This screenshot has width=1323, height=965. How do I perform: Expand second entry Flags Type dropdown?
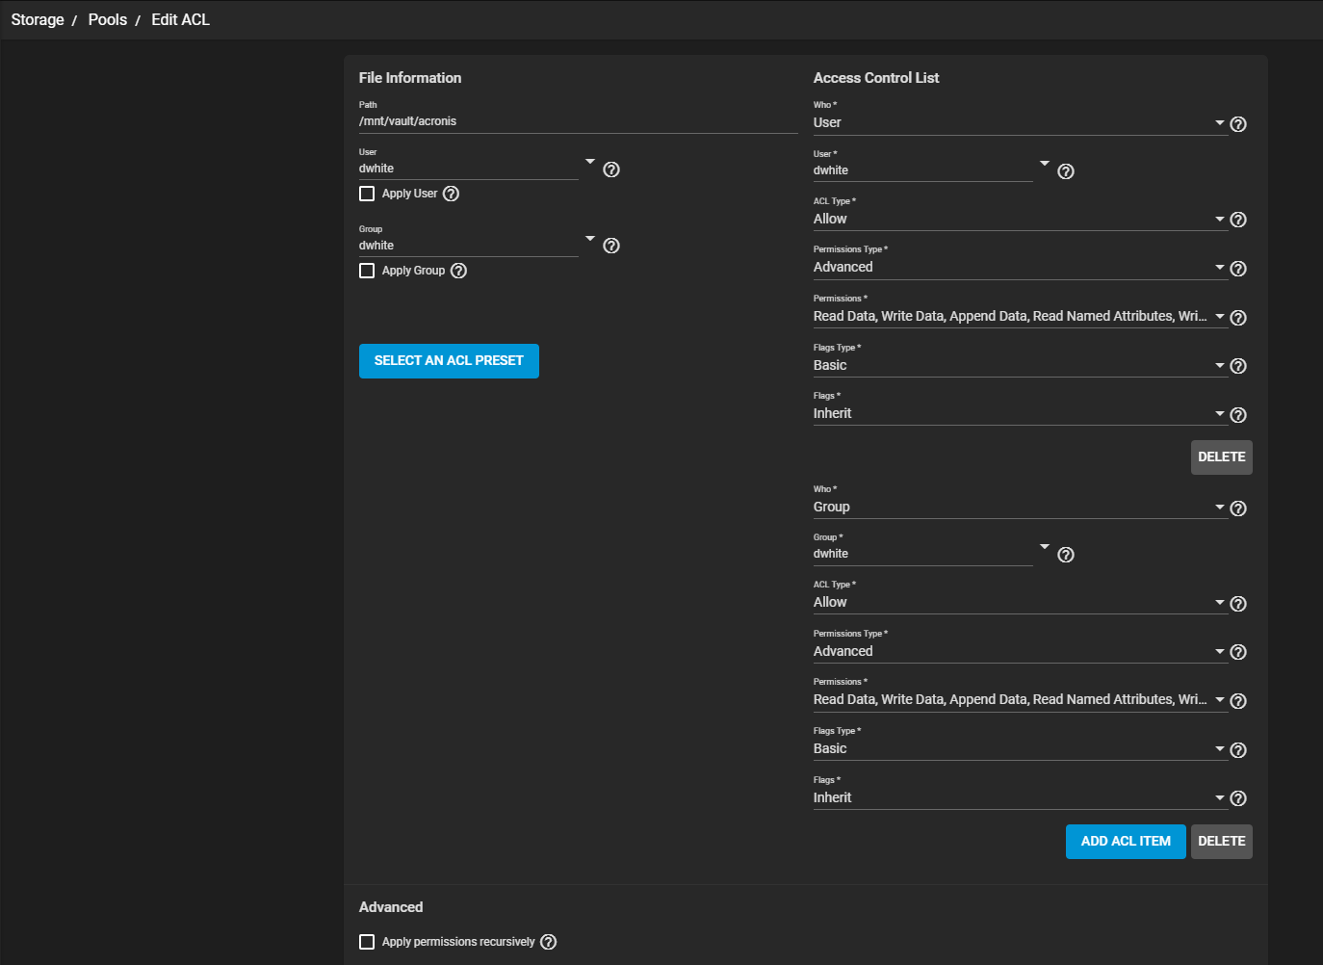pyautogui.click(x=1020, y=749)
